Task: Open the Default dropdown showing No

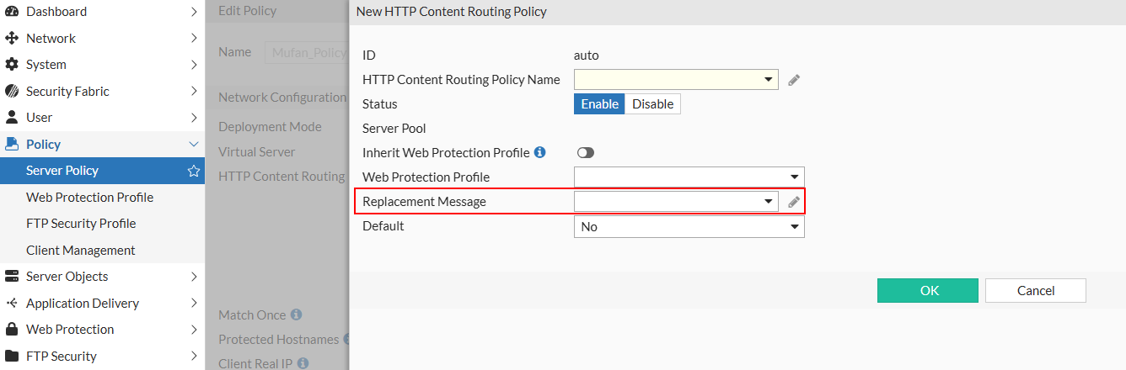Action: point(689,227)
